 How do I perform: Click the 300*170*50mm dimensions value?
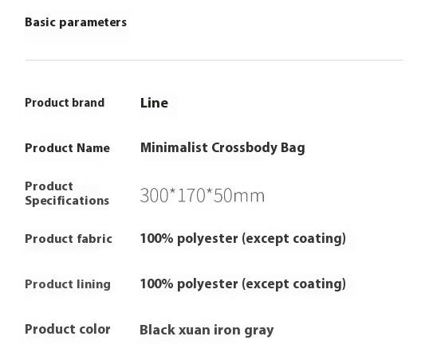(x=203, y=196)
